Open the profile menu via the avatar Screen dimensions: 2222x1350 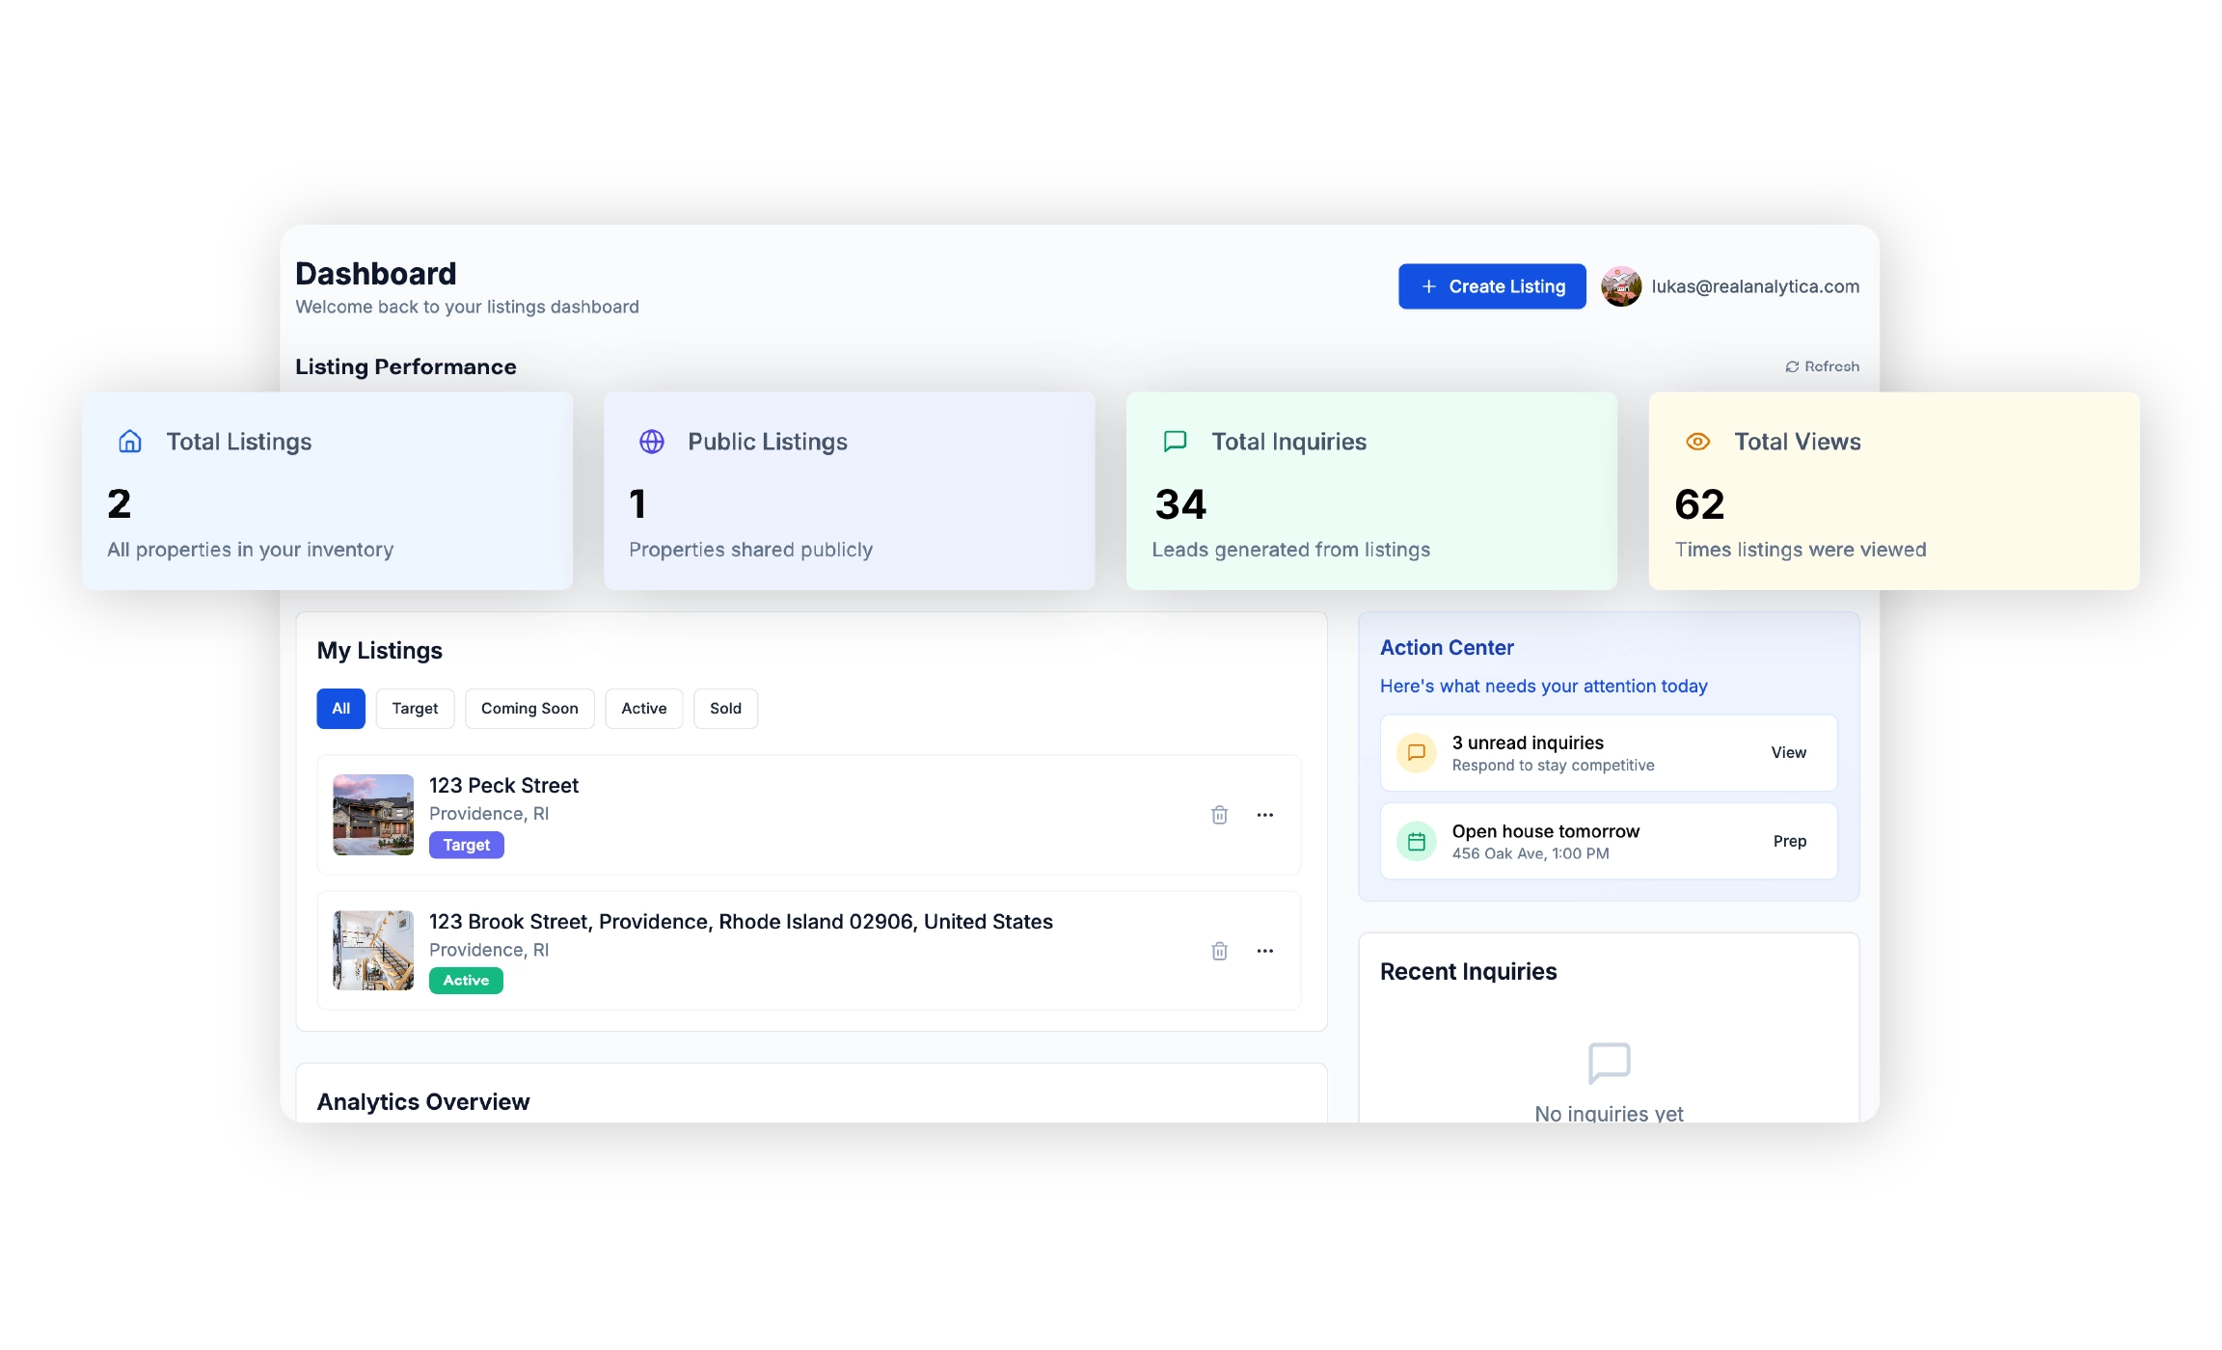pos(1621,286)
